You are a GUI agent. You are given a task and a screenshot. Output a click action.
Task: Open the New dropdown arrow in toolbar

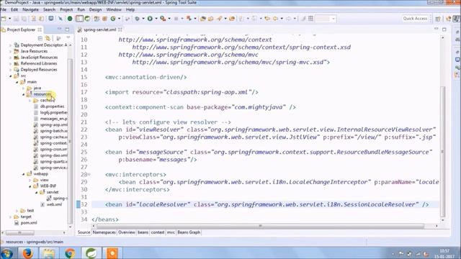(9, 19)
